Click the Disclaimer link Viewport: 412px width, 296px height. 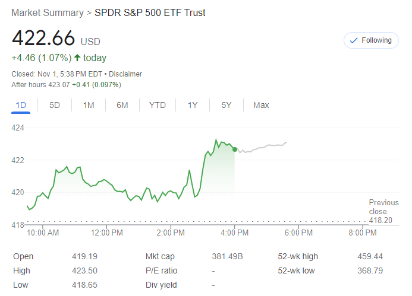tap(125, 74)
